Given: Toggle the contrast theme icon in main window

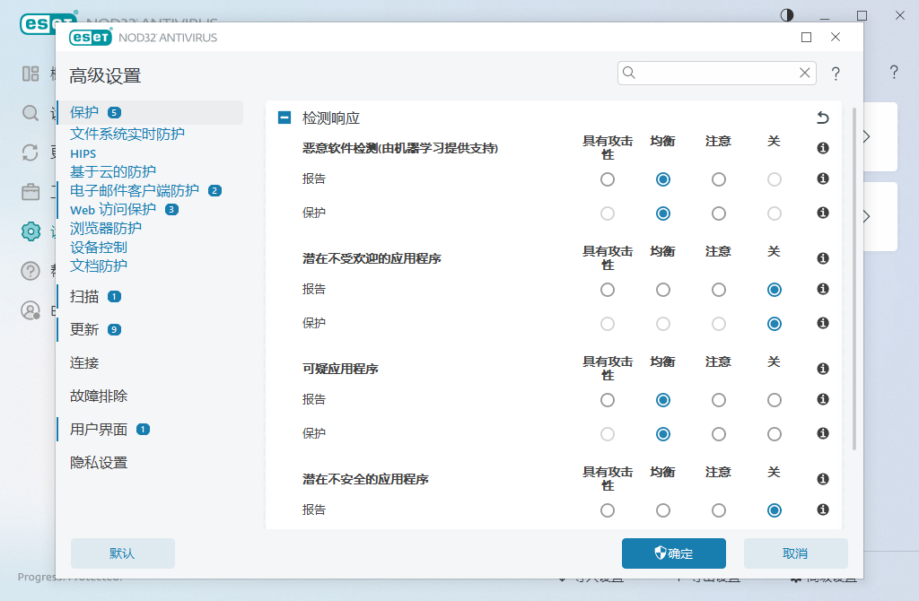Looking at the screenshot, I should tap(787, 15).
